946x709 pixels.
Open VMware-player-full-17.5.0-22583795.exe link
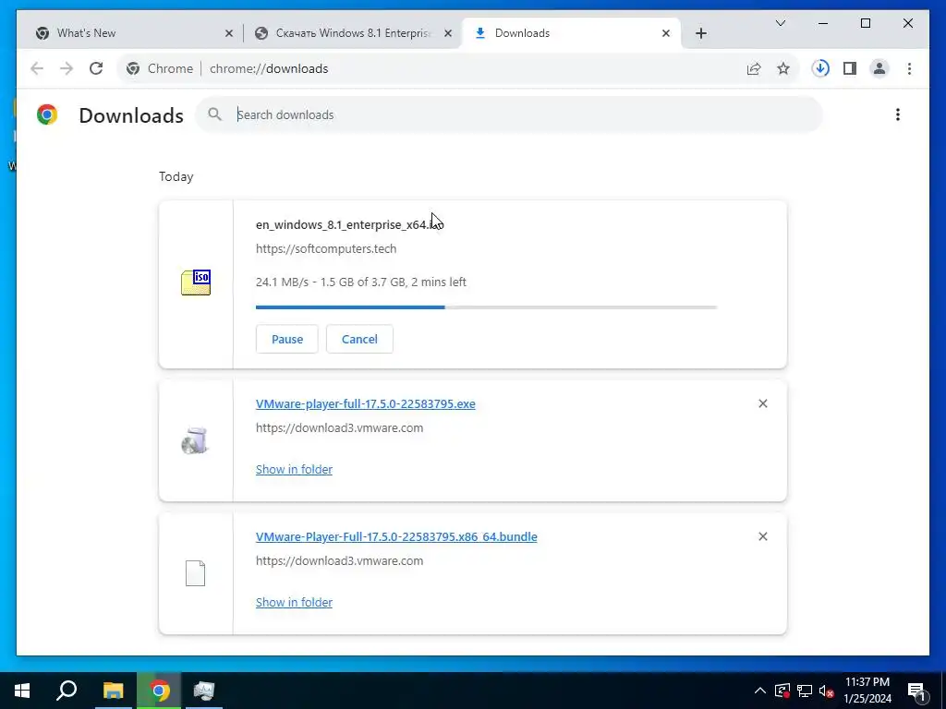point(366,404)
